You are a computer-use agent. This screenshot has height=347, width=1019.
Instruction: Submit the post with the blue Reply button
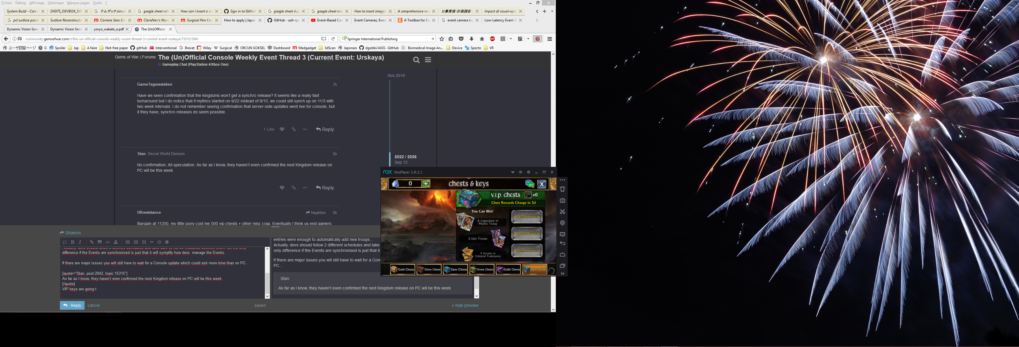pyautogui.click(x=72, y=305)
